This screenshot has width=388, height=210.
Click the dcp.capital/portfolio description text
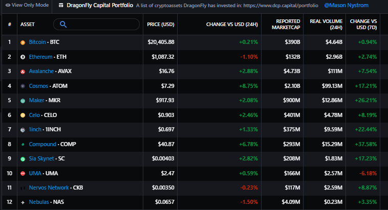tap(227, 6)
